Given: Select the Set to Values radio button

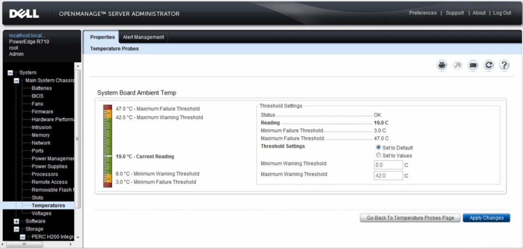Looking at the screenshot, I should click(378, 155).
